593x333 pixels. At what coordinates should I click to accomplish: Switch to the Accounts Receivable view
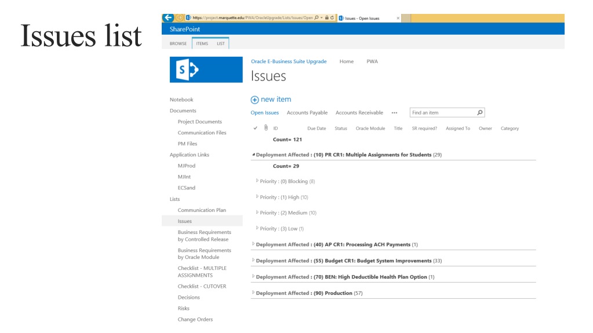[x=359, y=112]
